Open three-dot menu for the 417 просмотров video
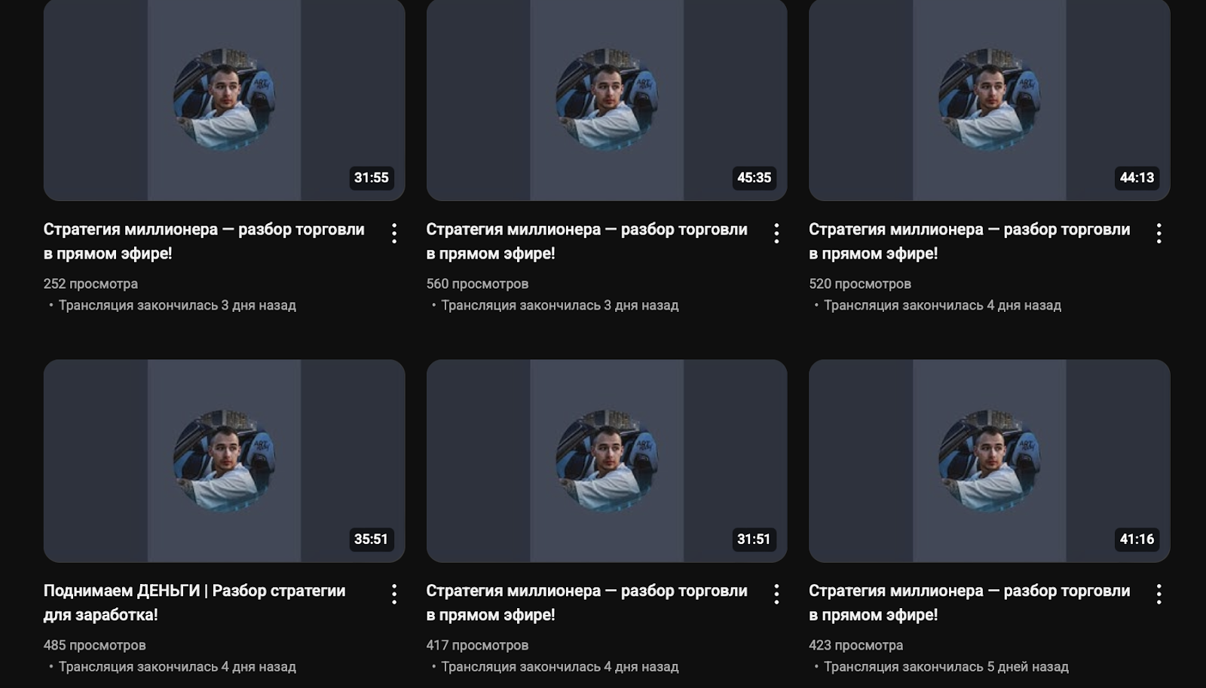The height and width of the screenshot is (688, 1206). pos(776,594)
